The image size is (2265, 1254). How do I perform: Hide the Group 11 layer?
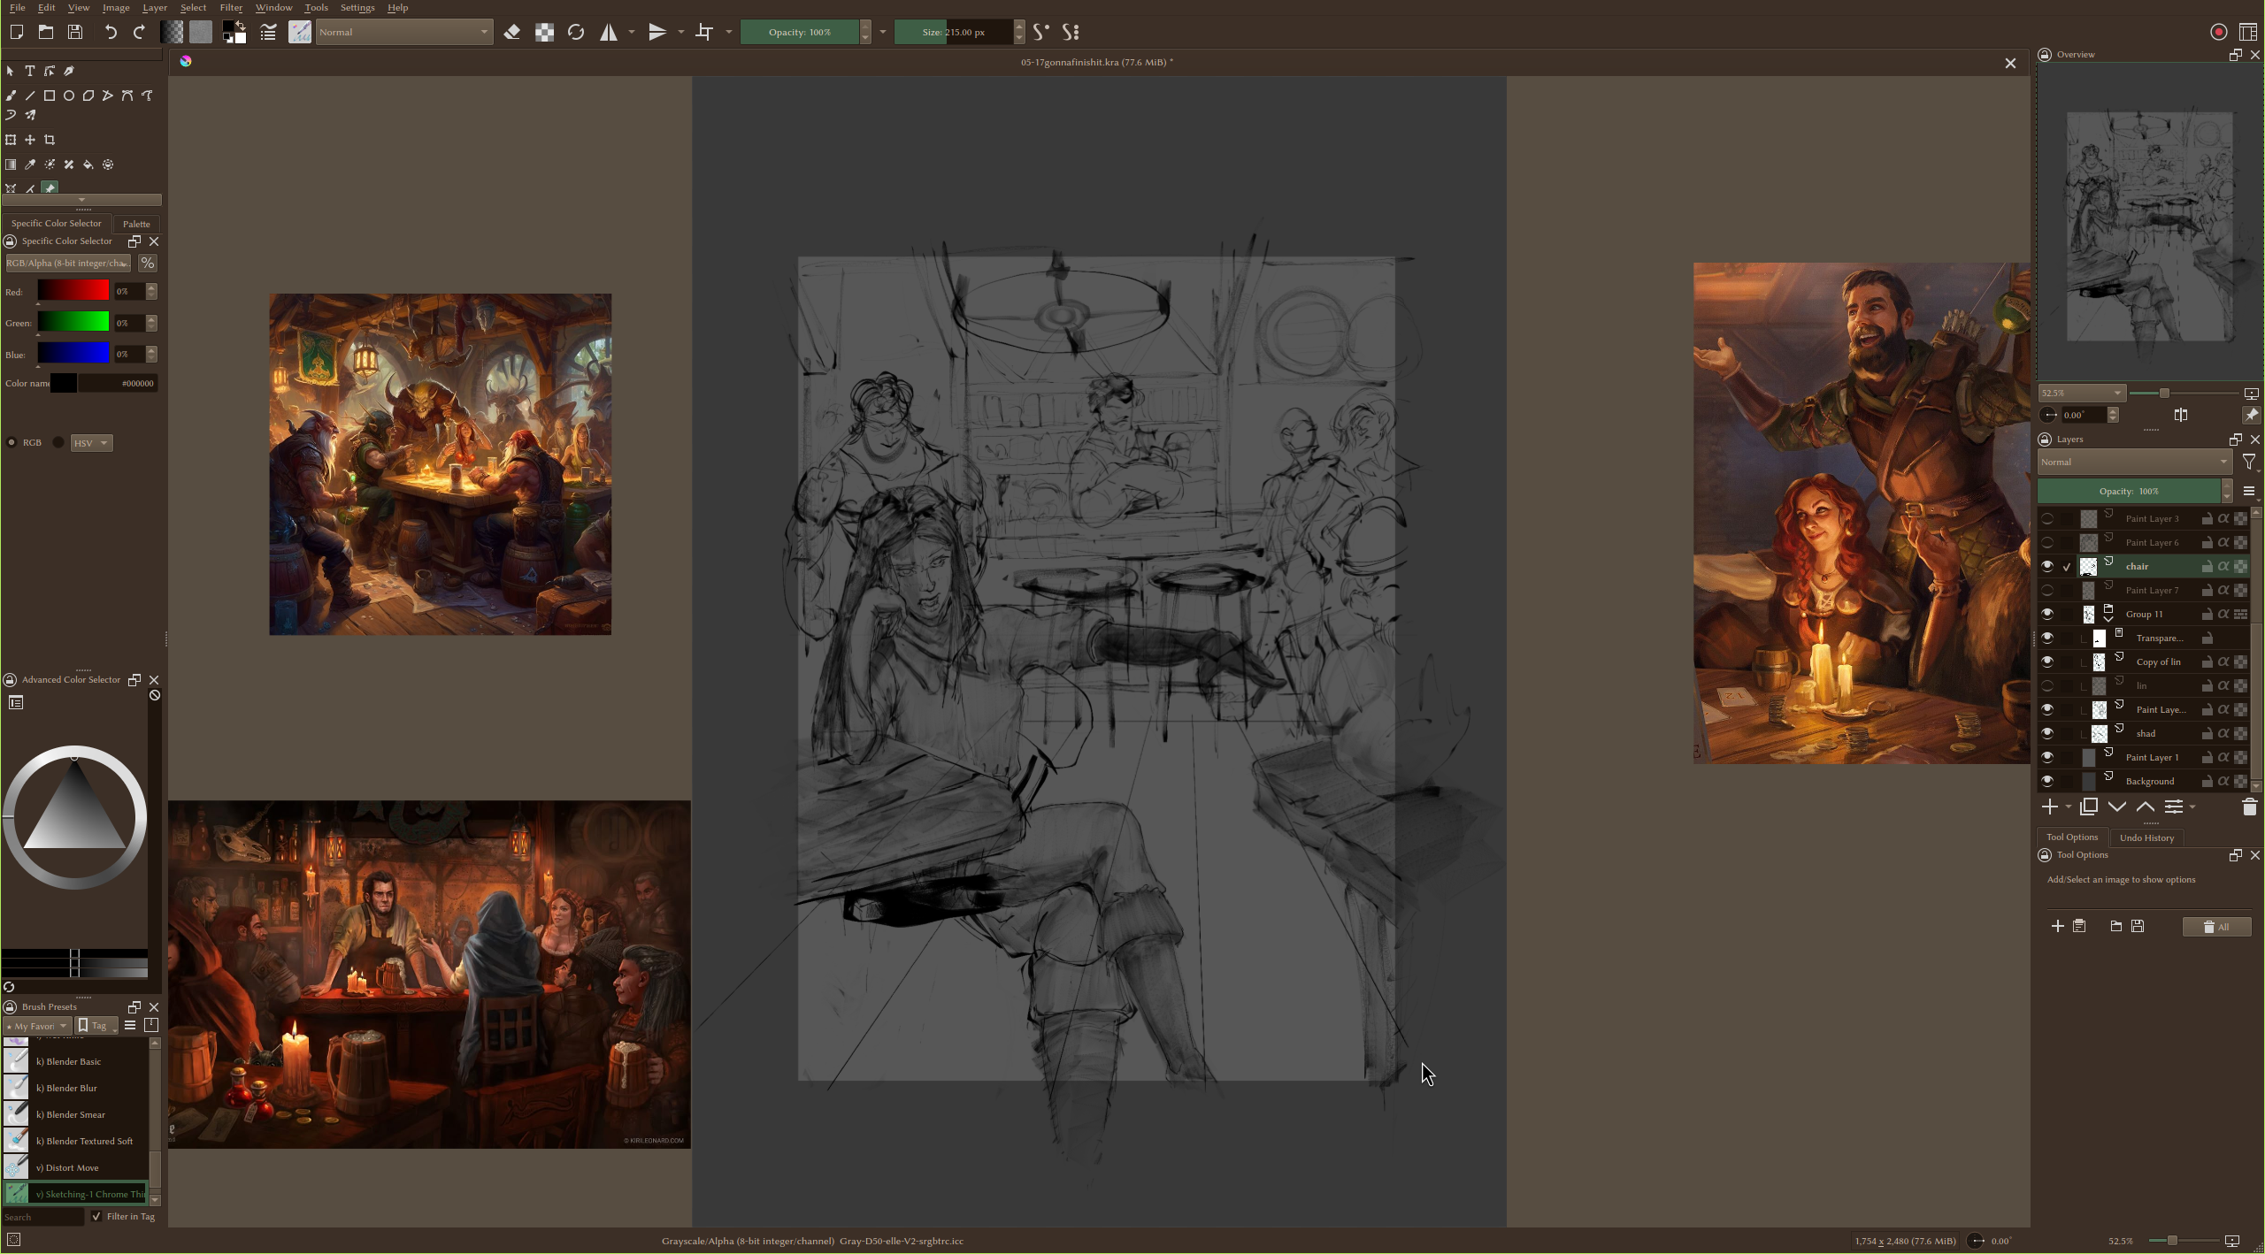point(2047,614)
